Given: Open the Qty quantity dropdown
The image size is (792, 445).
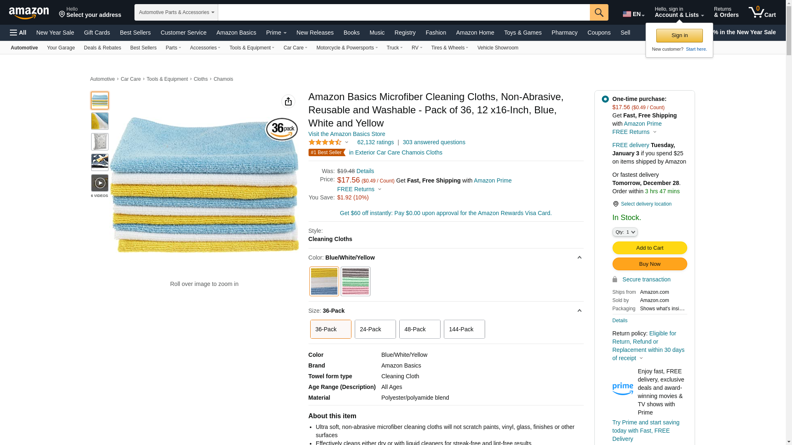Looking at the screenshot, I should 625,232.
